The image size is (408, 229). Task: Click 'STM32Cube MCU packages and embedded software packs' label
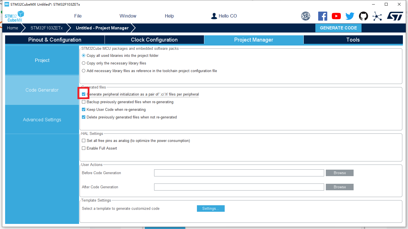130,48
